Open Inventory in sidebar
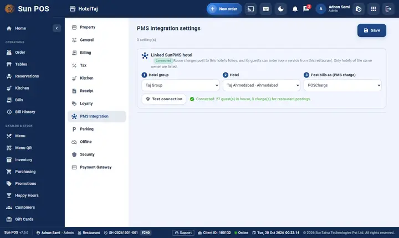The height and width of the screenshot is (238, 399). pyautogui.click(x=32, y=160)
